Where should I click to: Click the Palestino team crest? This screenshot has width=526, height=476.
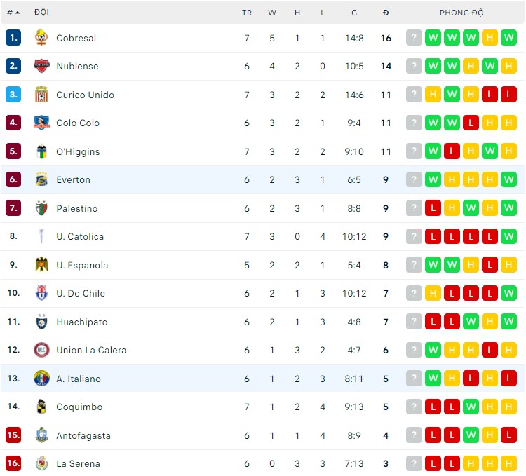click(x=41, y=208)
